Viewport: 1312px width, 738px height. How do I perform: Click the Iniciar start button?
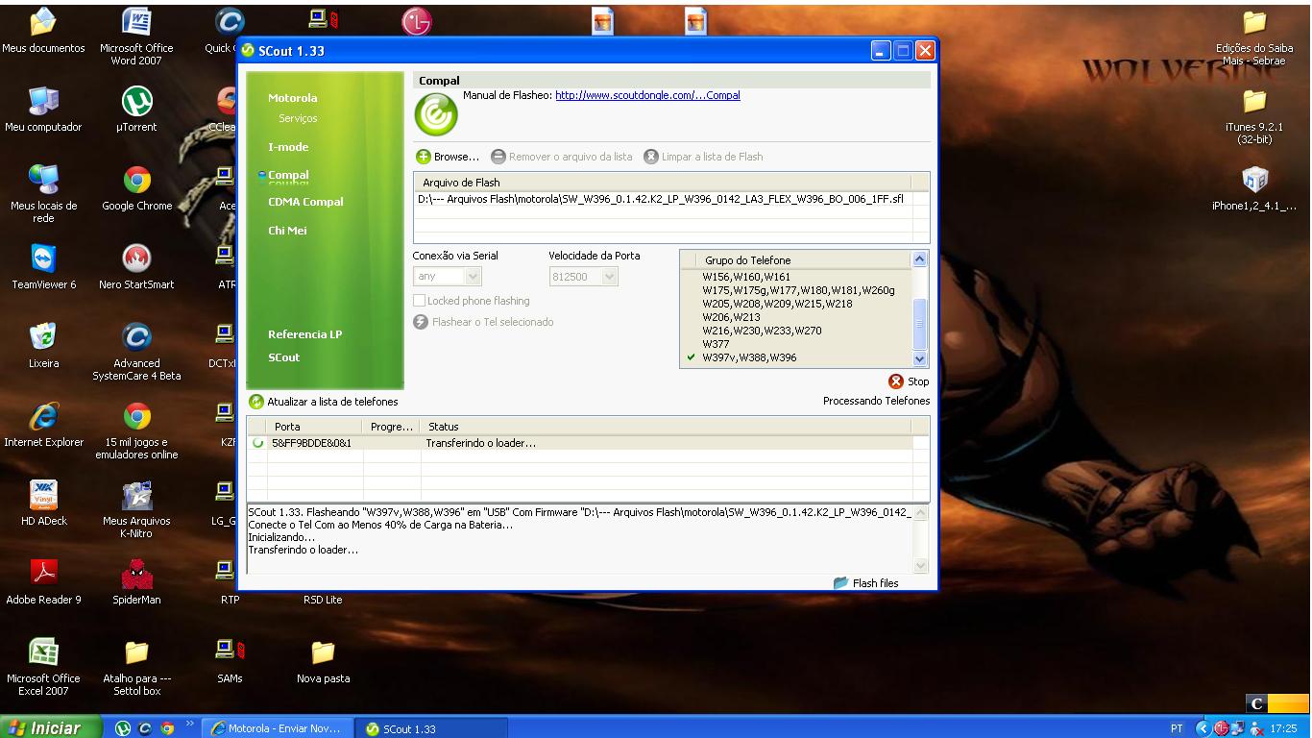tap(50, 728)
